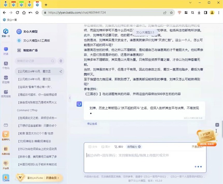Click inside the 搜索历史记录 search field
Viewport: 223px width, 184px height.
point(33,61)
